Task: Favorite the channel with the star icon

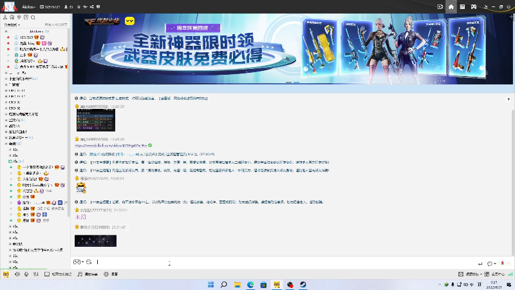Action: (x=79, y=6)
